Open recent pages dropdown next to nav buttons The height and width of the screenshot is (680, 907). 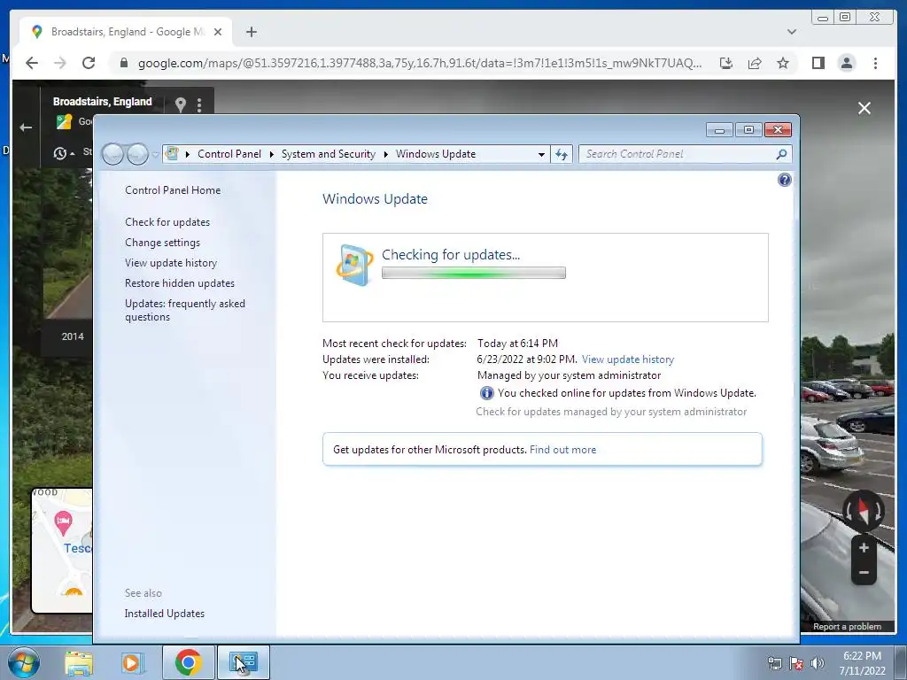[x=155, y=154]
